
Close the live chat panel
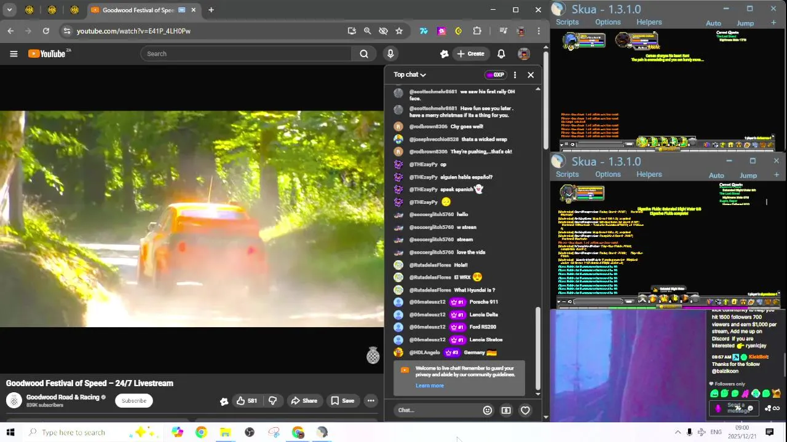pos(531,75)
